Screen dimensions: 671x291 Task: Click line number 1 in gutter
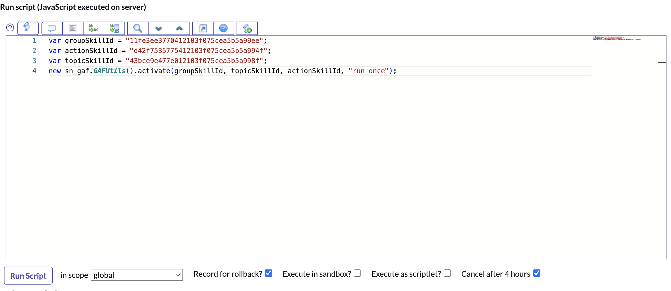(34, 41)
